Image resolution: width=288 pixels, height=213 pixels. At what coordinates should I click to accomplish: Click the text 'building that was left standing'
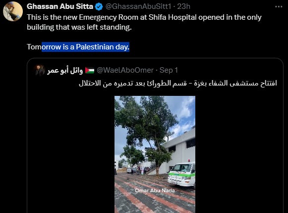tap(79, 27)
